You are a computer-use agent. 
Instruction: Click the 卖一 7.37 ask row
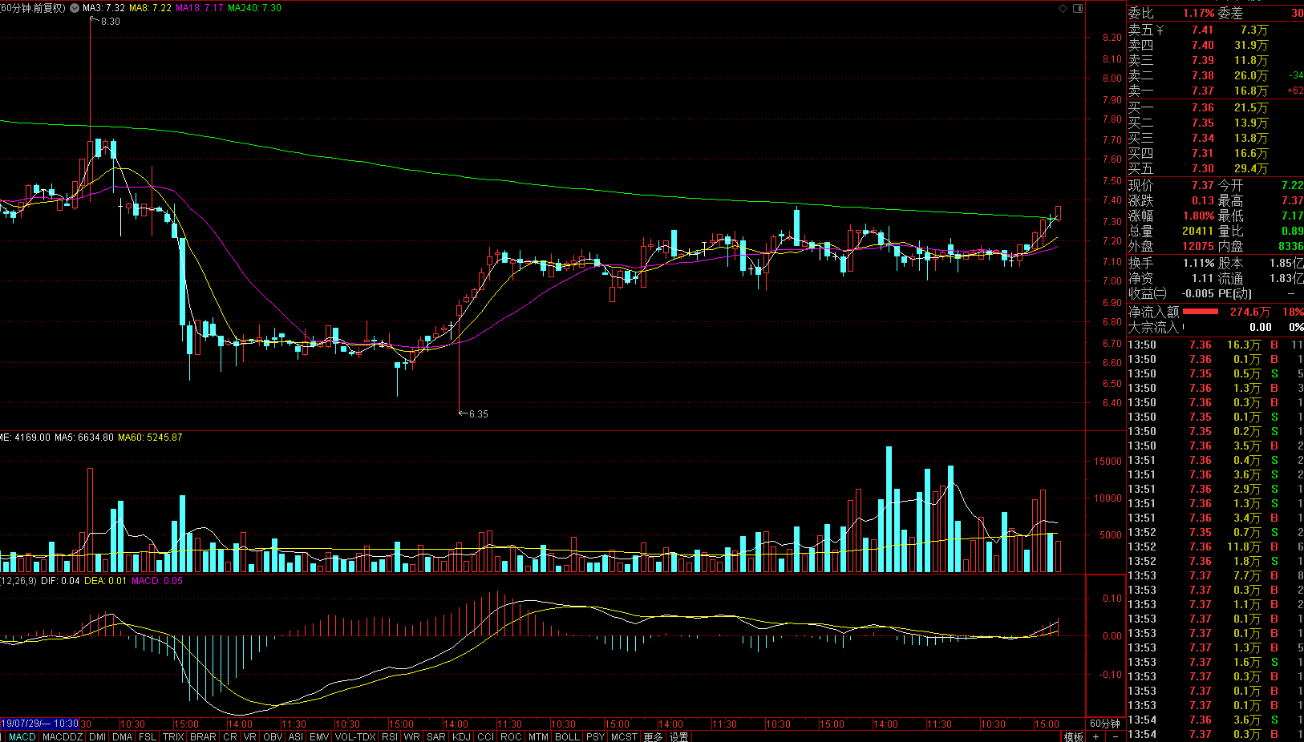pos(1215,91)
